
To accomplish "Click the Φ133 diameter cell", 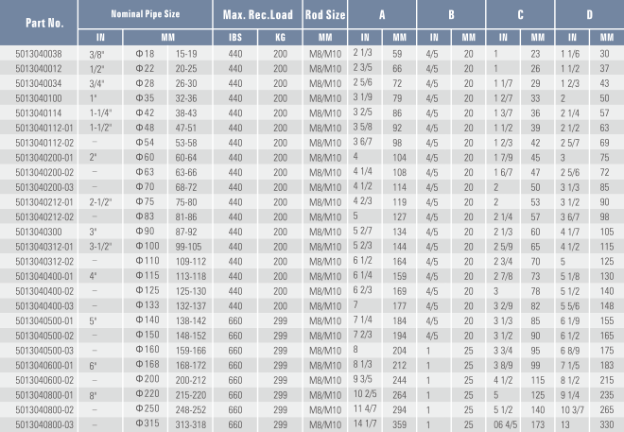I will click(x=147, y=305).
